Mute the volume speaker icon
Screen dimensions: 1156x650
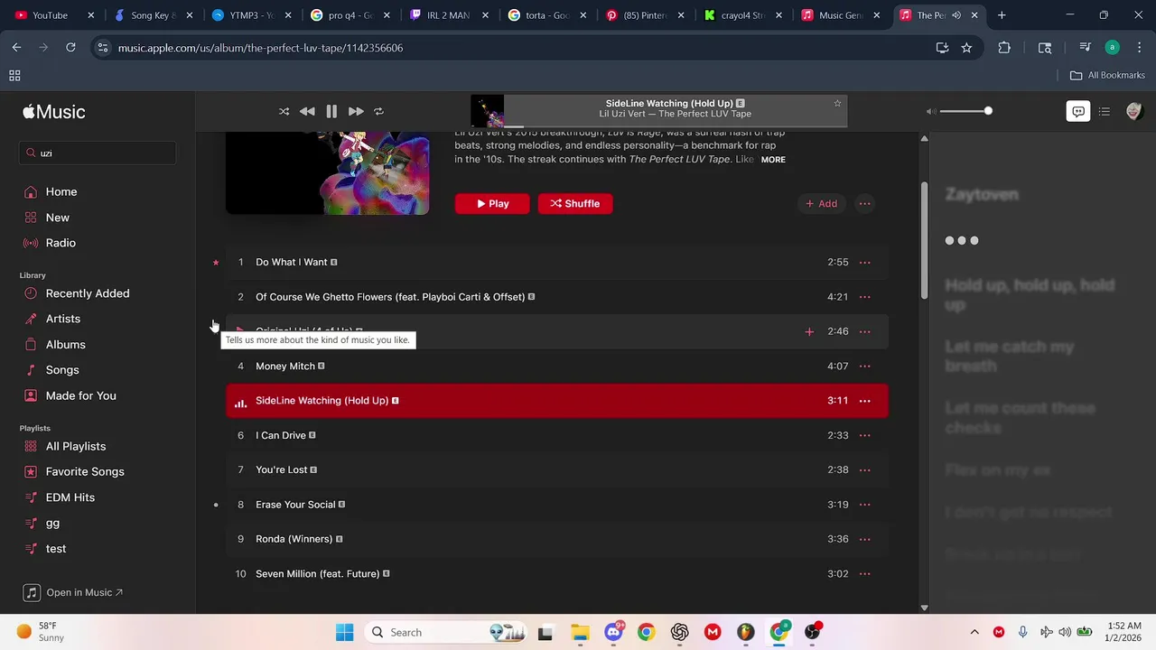930,111
